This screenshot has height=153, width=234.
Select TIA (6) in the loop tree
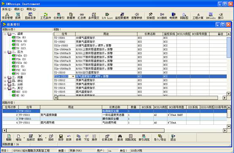21,38
